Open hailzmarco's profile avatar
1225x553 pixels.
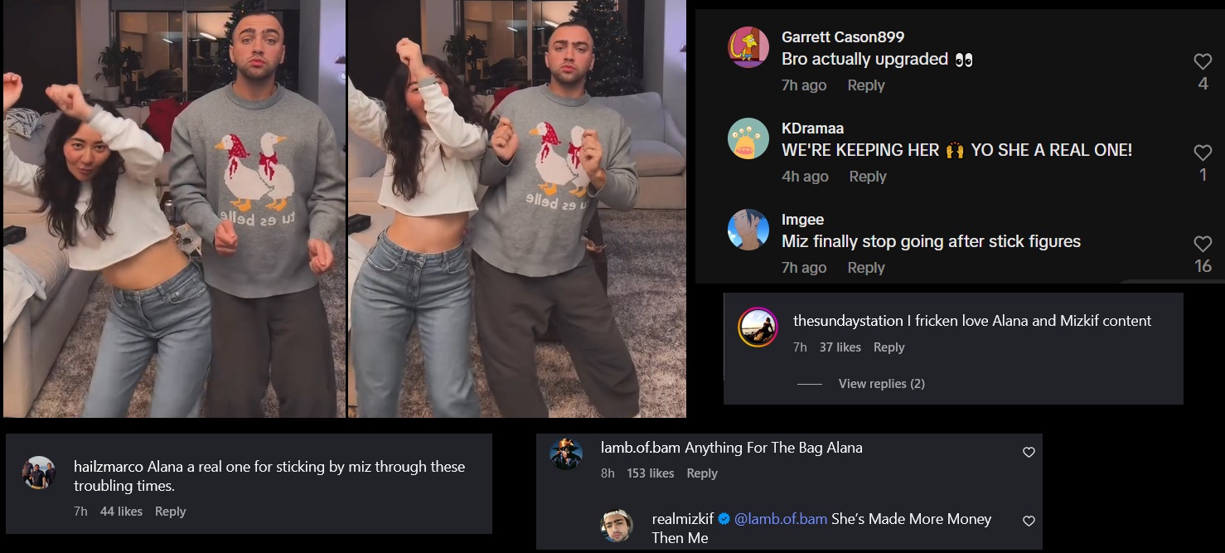(x=39, y=473)
